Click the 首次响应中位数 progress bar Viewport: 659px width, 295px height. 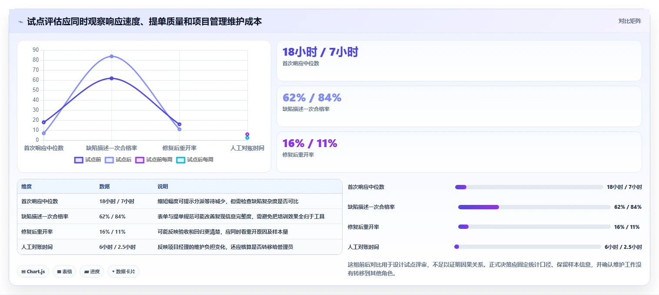[x=529, y=187]
